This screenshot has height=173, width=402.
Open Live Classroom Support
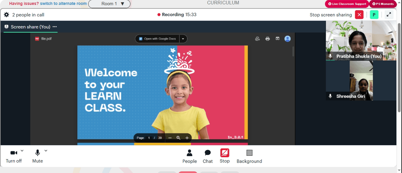tap(347, 4)
